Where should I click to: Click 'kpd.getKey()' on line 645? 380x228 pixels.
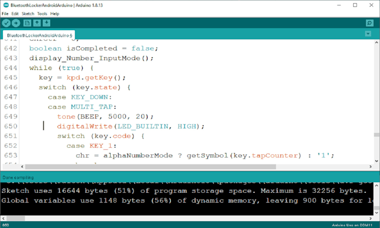pos(93,77)
